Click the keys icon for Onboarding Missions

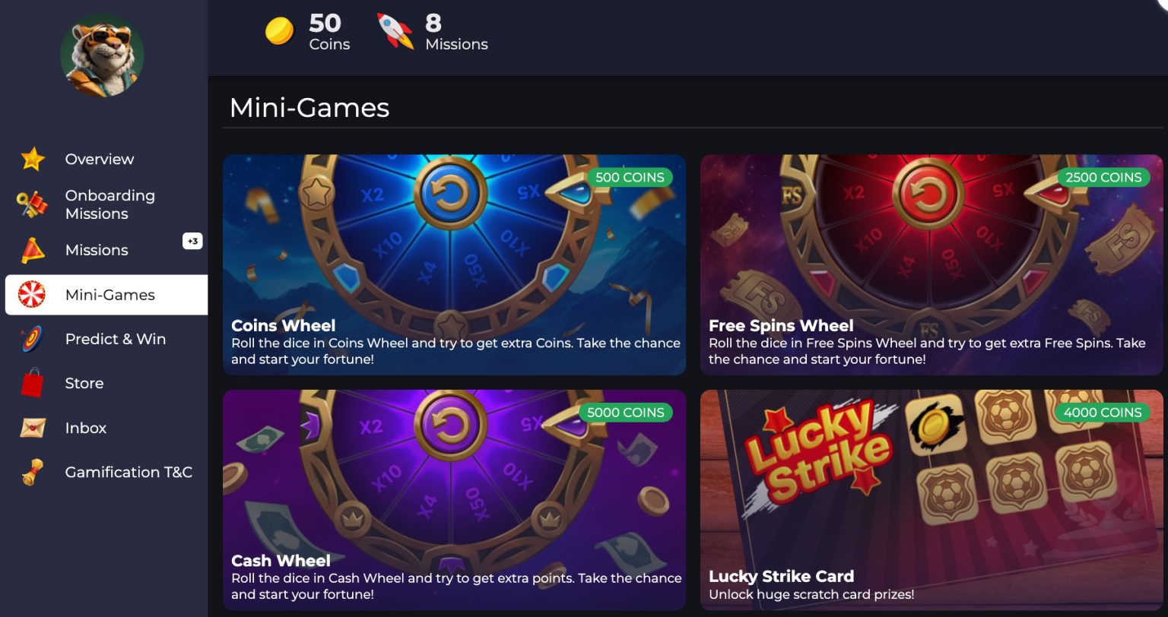[32, 204]
